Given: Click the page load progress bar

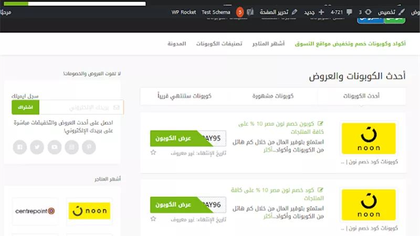Looking at the screenshot, I should 75,4.
